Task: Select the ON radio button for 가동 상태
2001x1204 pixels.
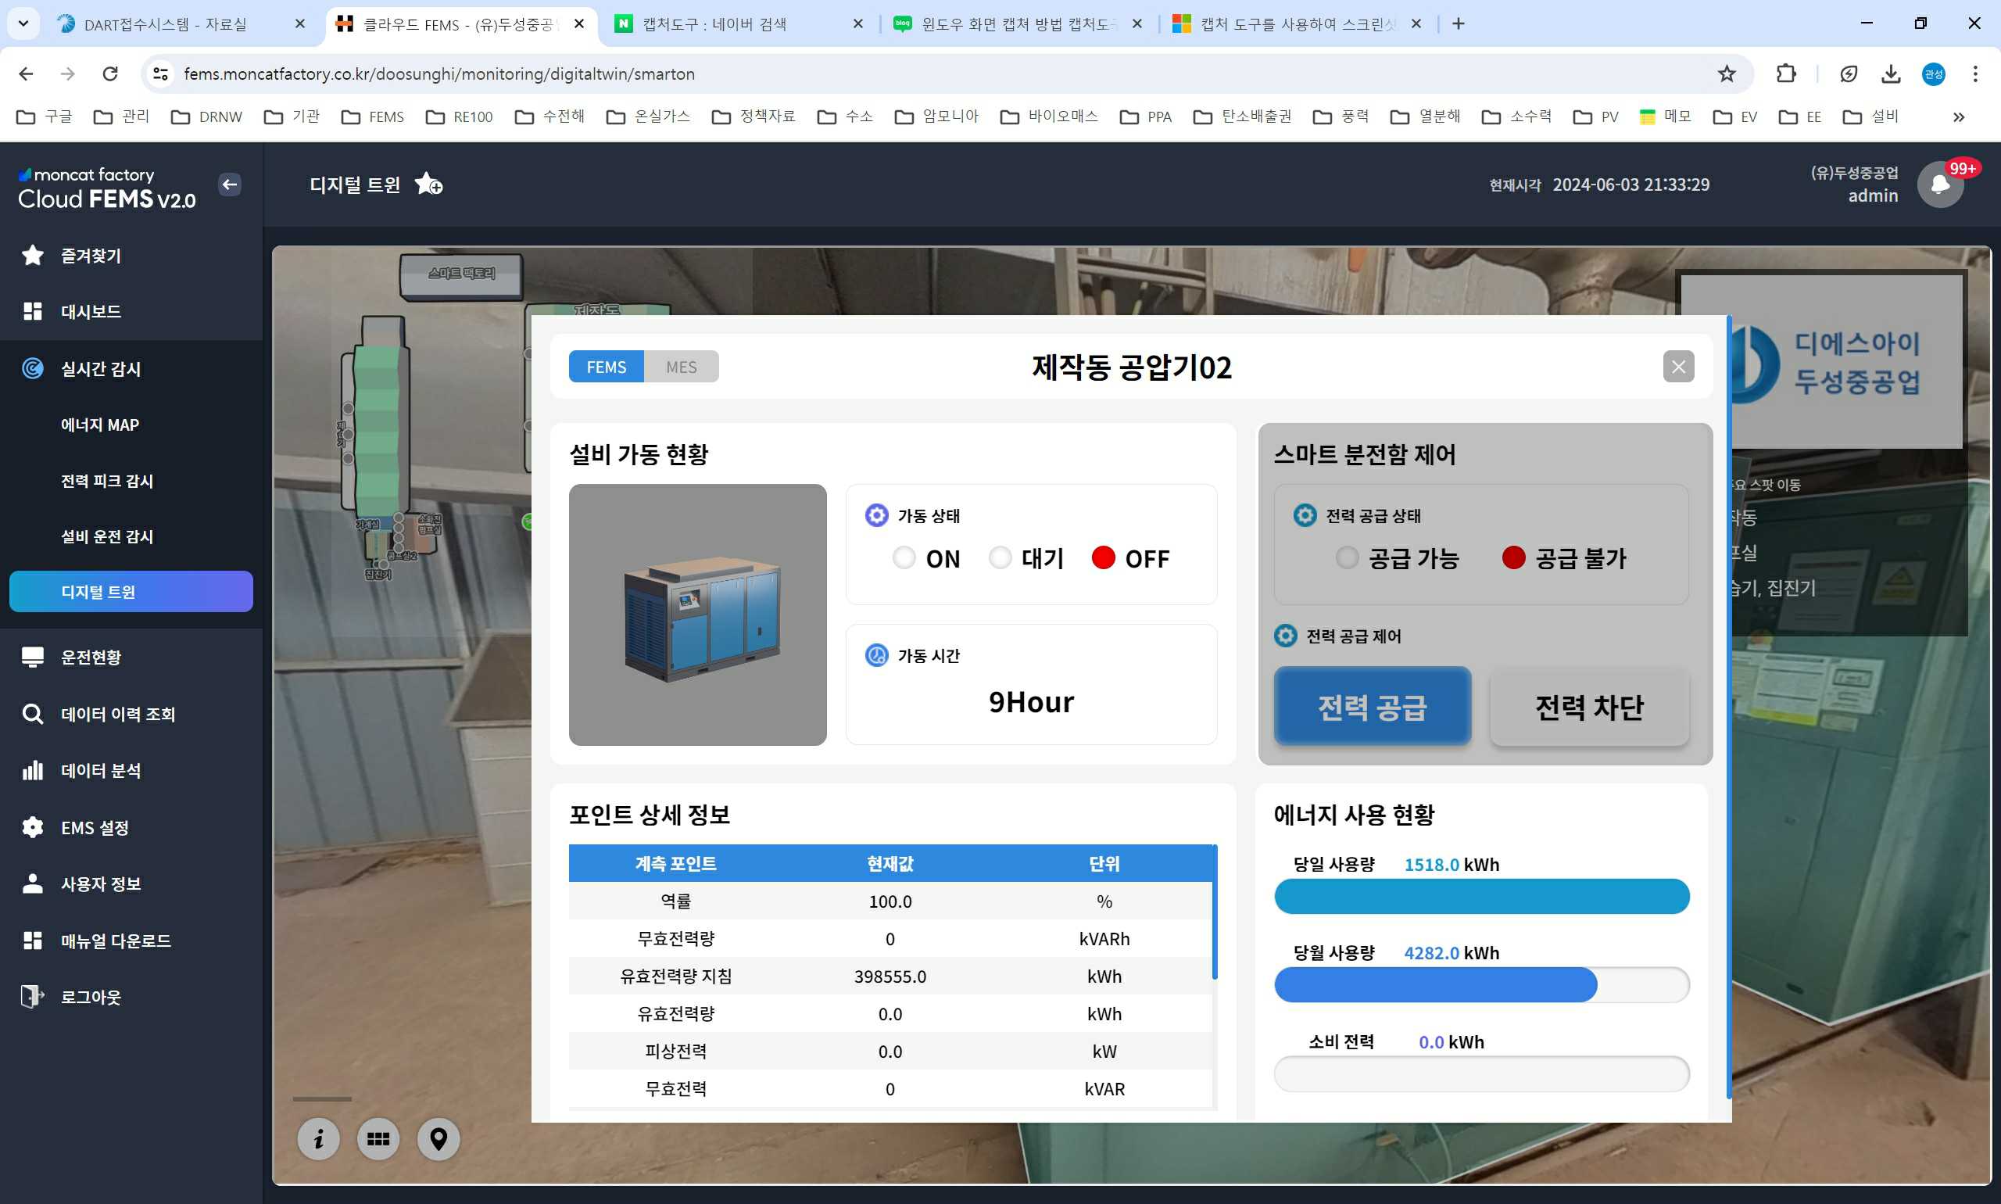Action: [904, 557]
